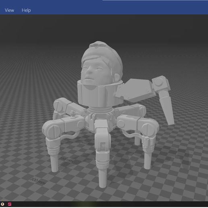Open the View menu
Viewport: 208px width, 208px height.
tap(9, 10)
